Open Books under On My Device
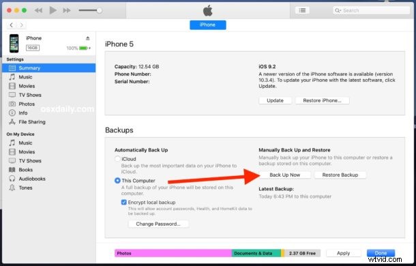 click(49, 170)
